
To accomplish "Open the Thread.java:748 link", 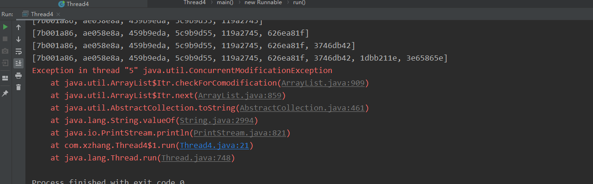I will pyautogui.click(x=196, y=158).
